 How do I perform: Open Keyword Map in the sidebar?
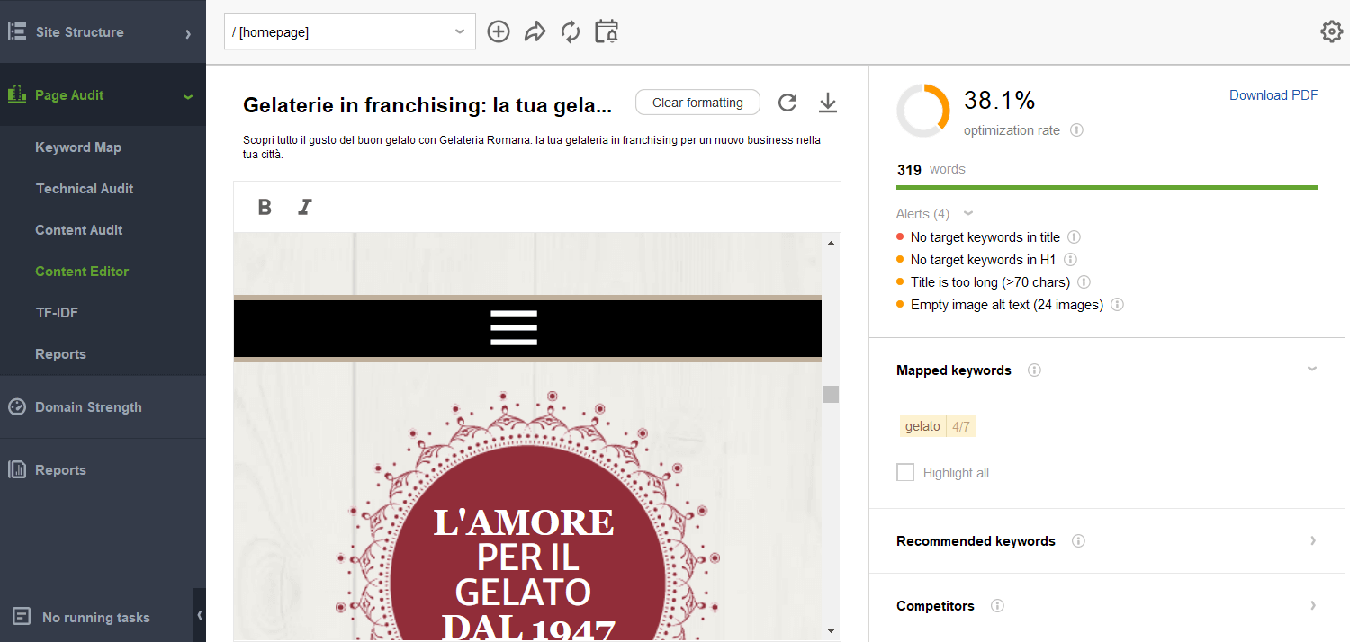pos(78,147)
